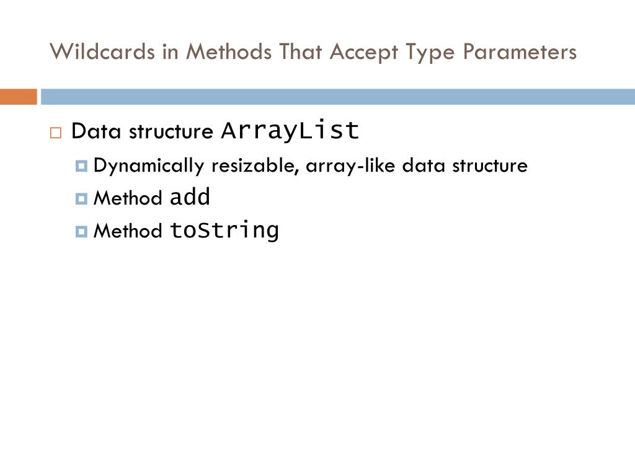Image resolution: width=635 pixels, height=476 pixels.
Task: Click the word Type in the title
Action: 430,53
